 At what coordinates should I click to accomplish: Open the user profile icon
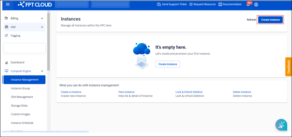pos(256,5)
